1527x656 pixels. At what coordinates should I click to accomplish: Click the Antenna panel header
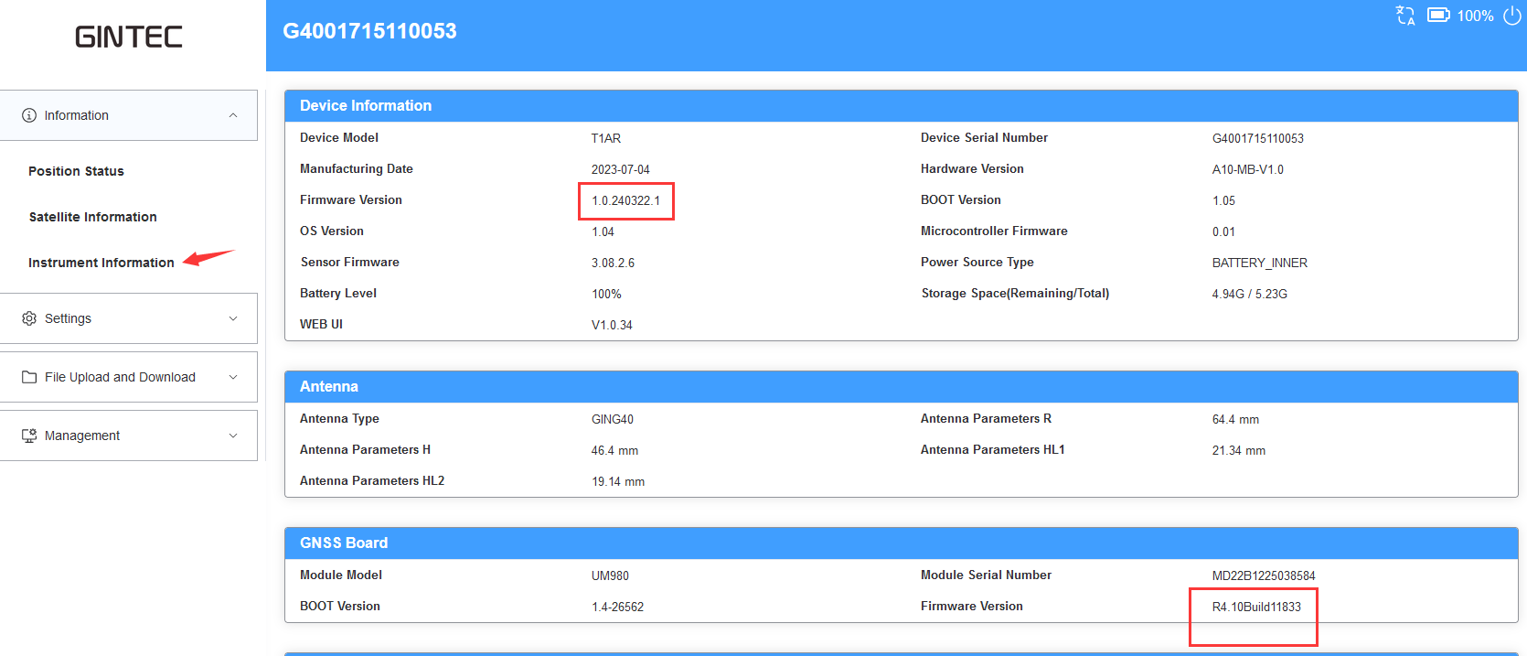pyautogui.click(x=329, y=387)
